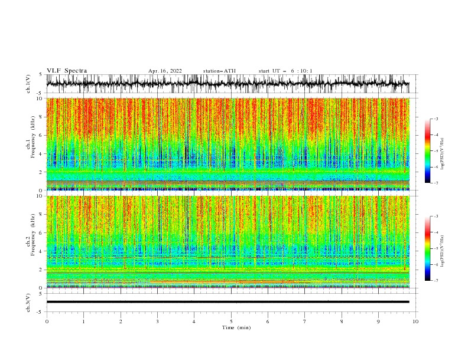468x361 pixels.
Task: Click the 'Time (min)' axis label
Action: [x=236, y=327]
